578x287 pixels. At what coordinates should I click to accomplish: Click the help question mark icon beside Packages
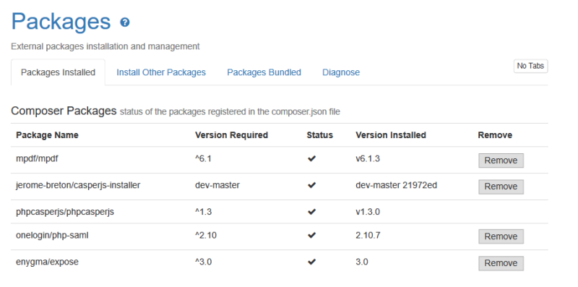125,22
